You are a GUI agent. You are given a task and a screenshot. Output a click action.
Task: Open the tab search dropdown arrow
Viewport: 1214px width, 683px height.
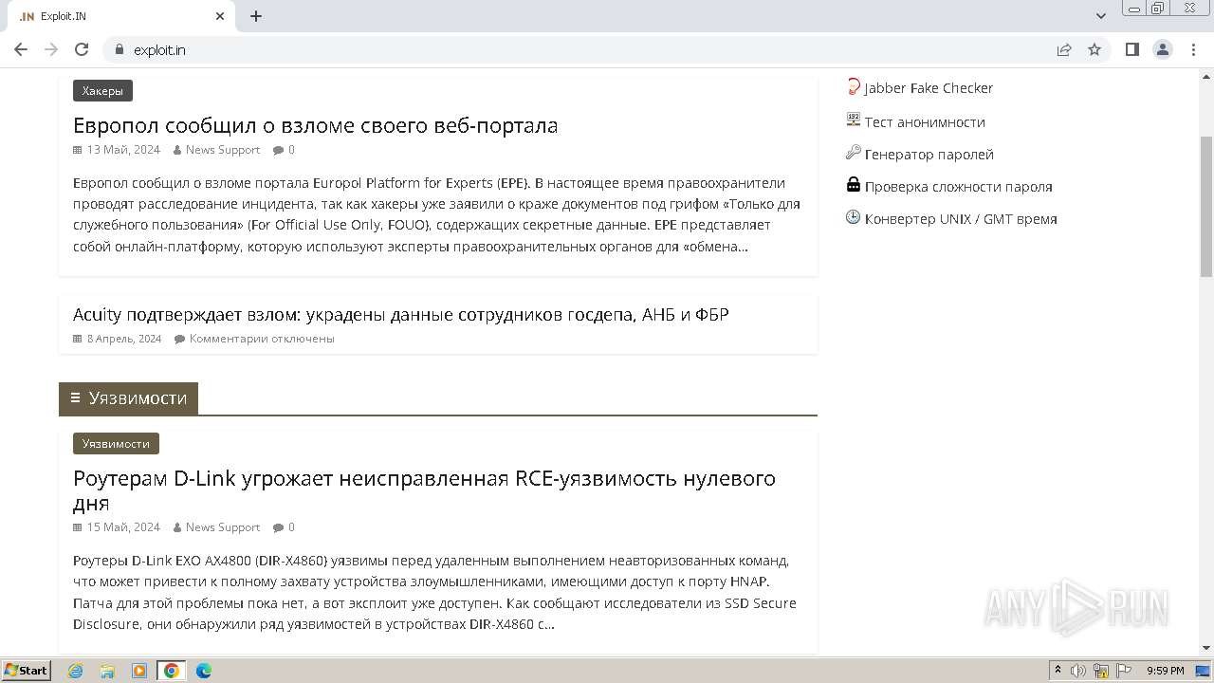pos(1101,16)
